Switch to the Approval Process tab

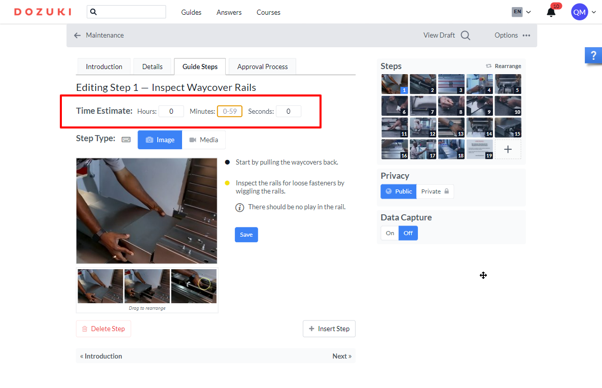[x=262, y=67]
